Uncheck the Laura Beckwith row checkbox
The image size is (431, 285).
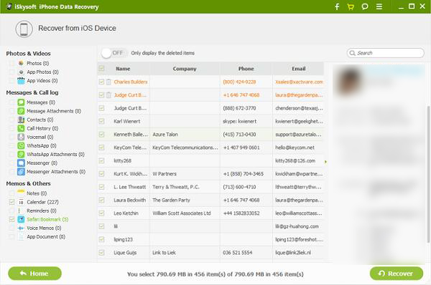[x=101, y=200]
